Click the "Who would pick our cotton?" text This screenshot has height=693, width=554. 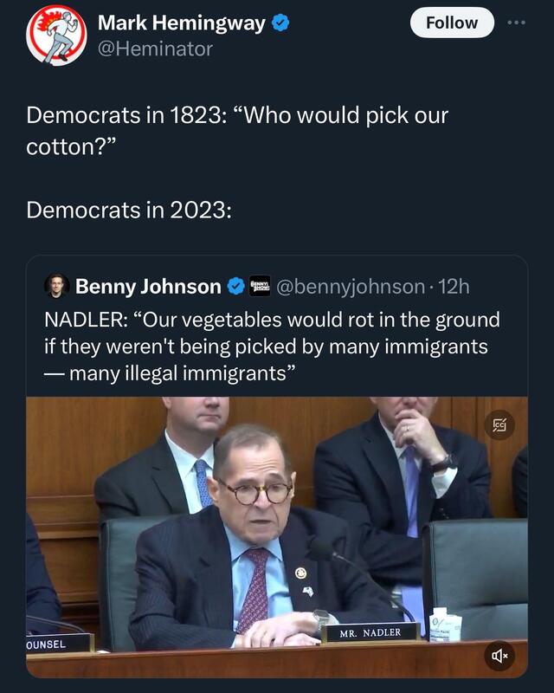point(237,128)
